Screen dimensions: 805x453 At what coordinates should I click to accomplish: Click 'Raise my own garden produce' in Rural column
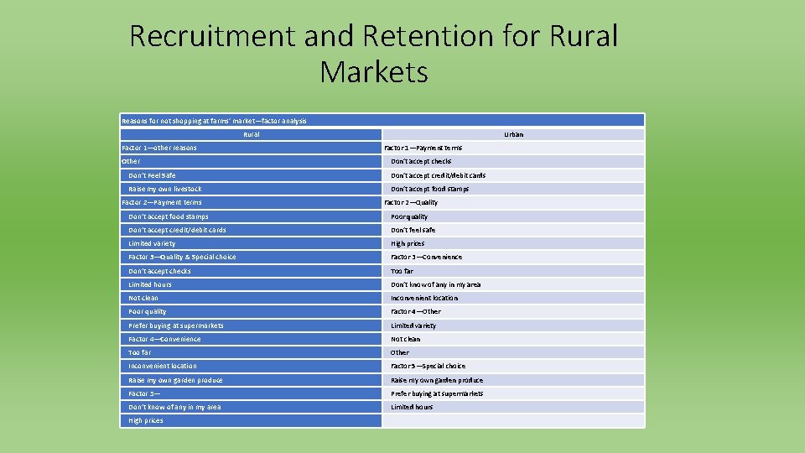point(251,380)
